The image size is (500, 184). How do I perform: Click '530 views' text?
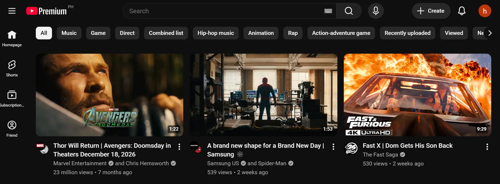click(375, 164)
